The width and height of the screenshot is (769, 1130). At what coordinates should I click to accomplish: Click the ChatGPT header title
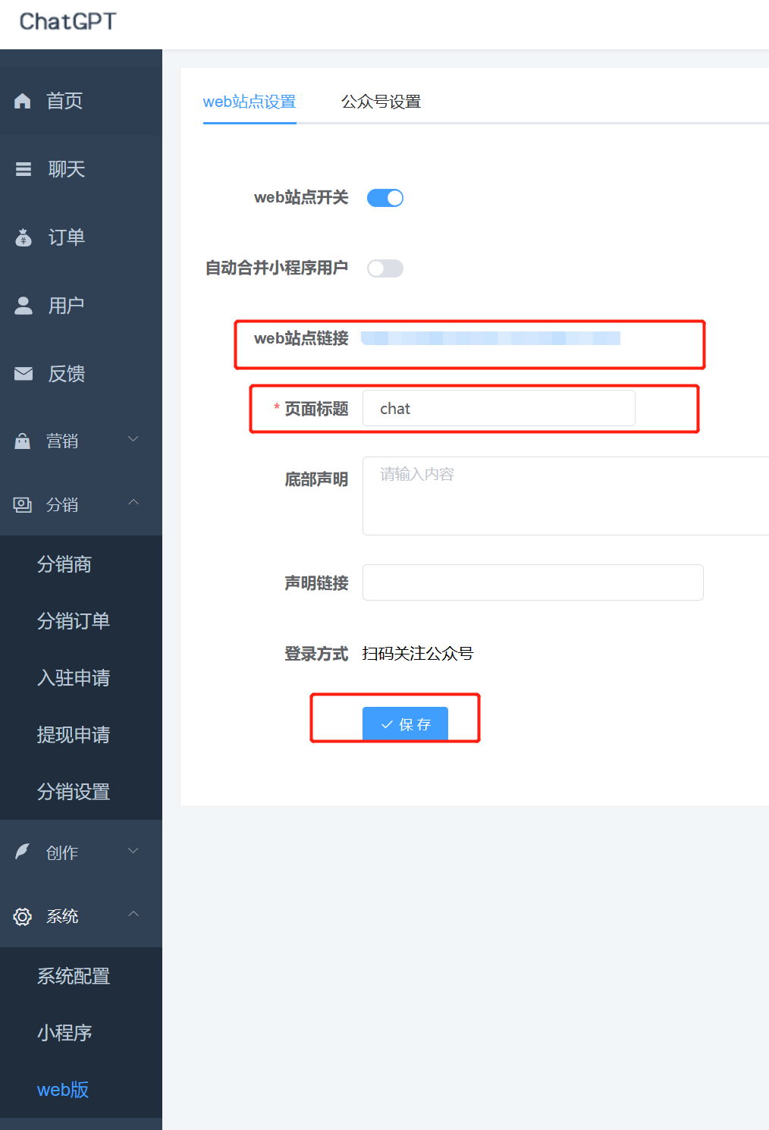point(67,21)
